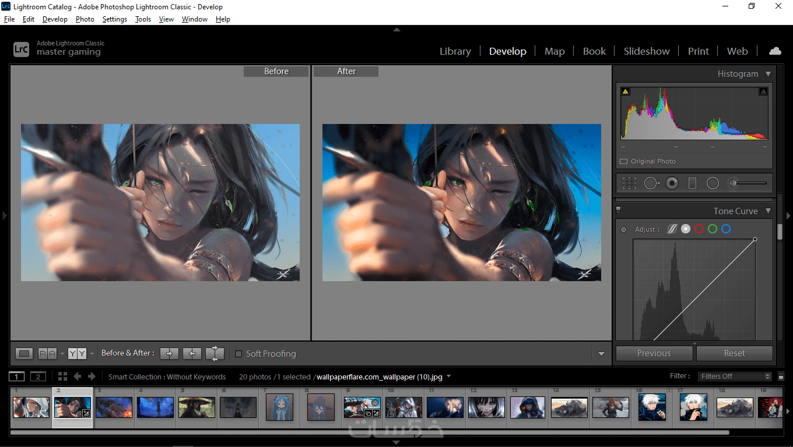The height and width of the screenshot is (447, 793).
Task: Click the Reference view R|A button
Action: pyautogui.click(x=47, y=353)
